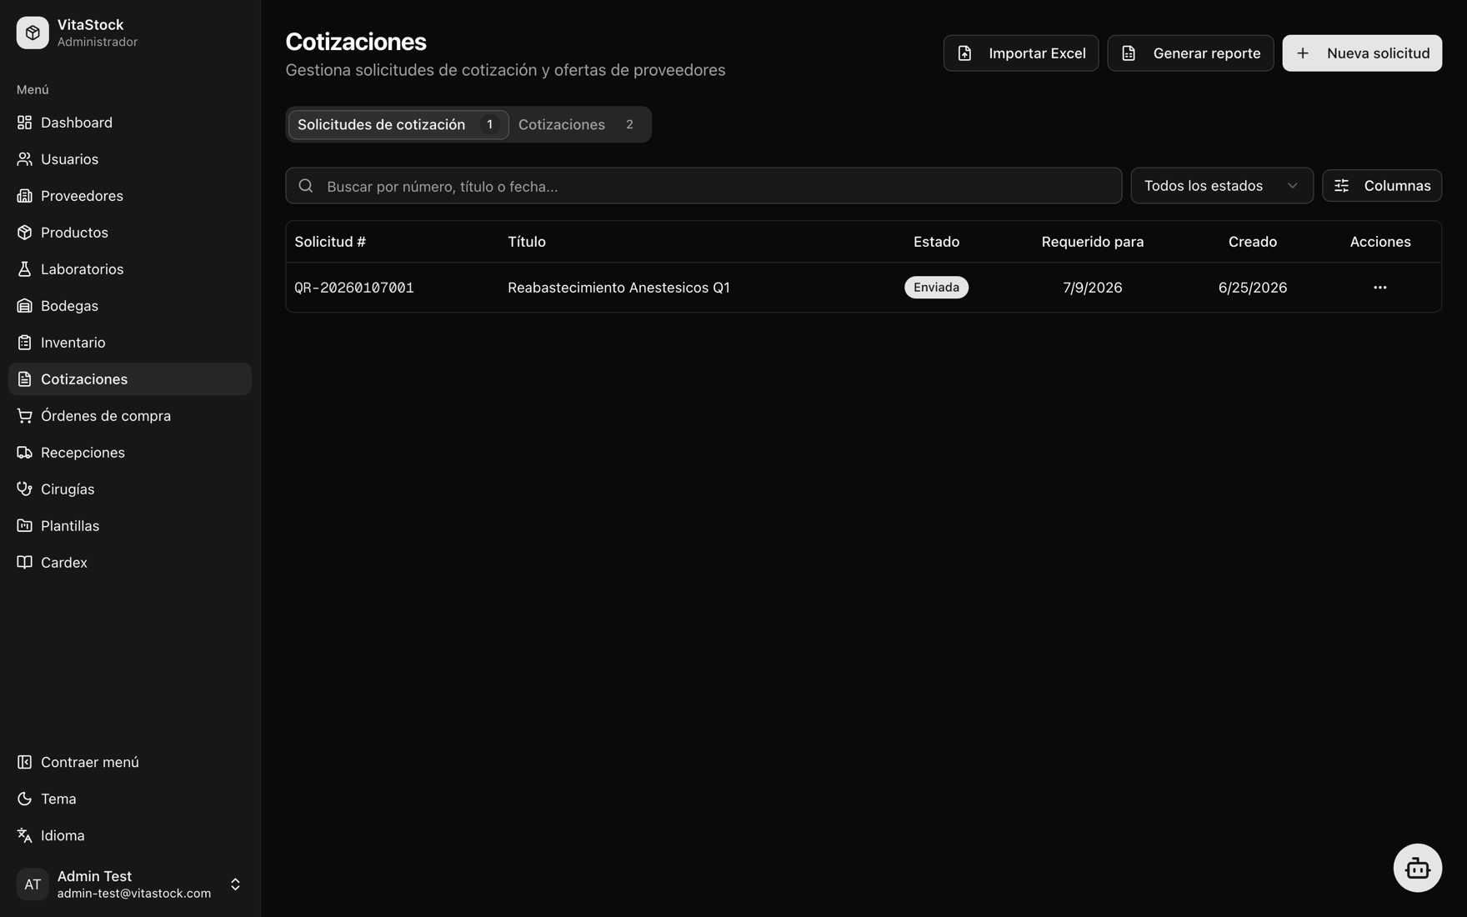Click the Título column header
The height and width of the screenshot is (917, 1467).
[527, 242]
